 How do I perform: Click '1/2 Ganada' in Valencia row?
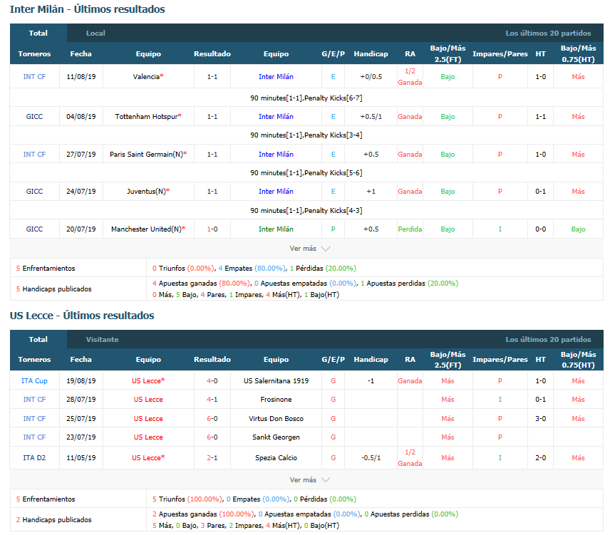point(410,77)
